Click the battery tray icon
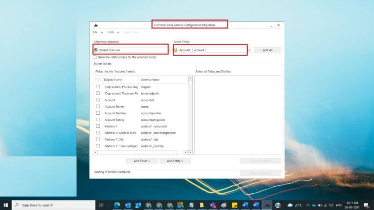The height and width of the screenshot is (210, 374). pyautogui.click(x=320, y=205)
